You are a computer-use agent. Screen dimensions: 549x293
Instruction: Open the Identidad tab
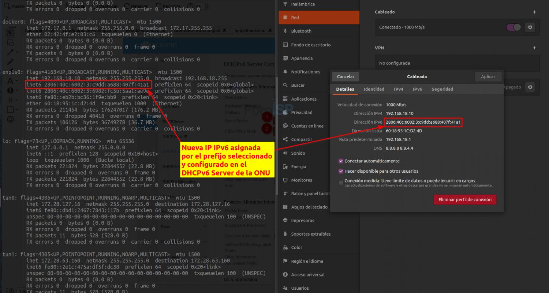(374, 89)
